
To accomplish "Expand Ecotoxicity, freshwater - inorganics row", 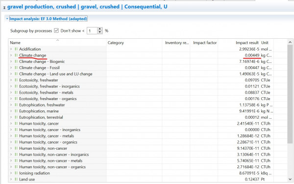I will coord(11,86).
